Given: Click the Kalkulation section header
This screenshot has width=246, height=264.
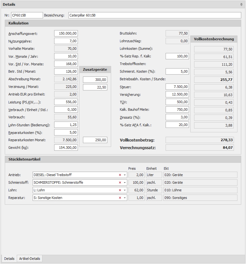Looking at the screenshot, I should (123, 23).
